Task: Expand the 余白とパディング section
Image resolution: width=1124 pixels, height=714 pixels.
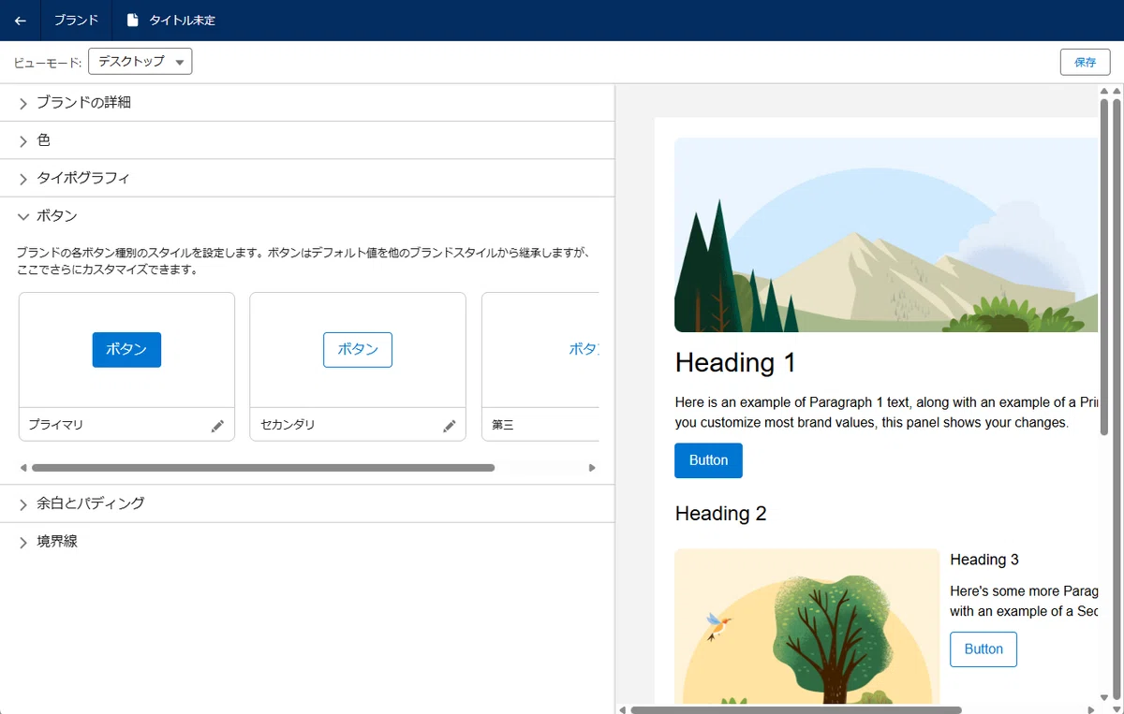Action: [x=307, y=503]
